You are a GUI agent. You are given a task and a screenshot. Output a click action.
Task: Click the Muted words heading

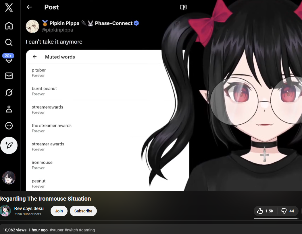pos(60,57)
